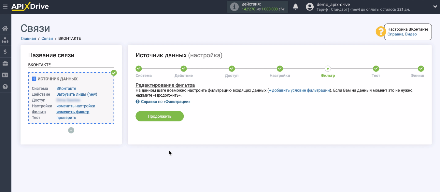The image size is (440, 192).
Task: Click the Продолжить button
Action: [x=160, y=116]
